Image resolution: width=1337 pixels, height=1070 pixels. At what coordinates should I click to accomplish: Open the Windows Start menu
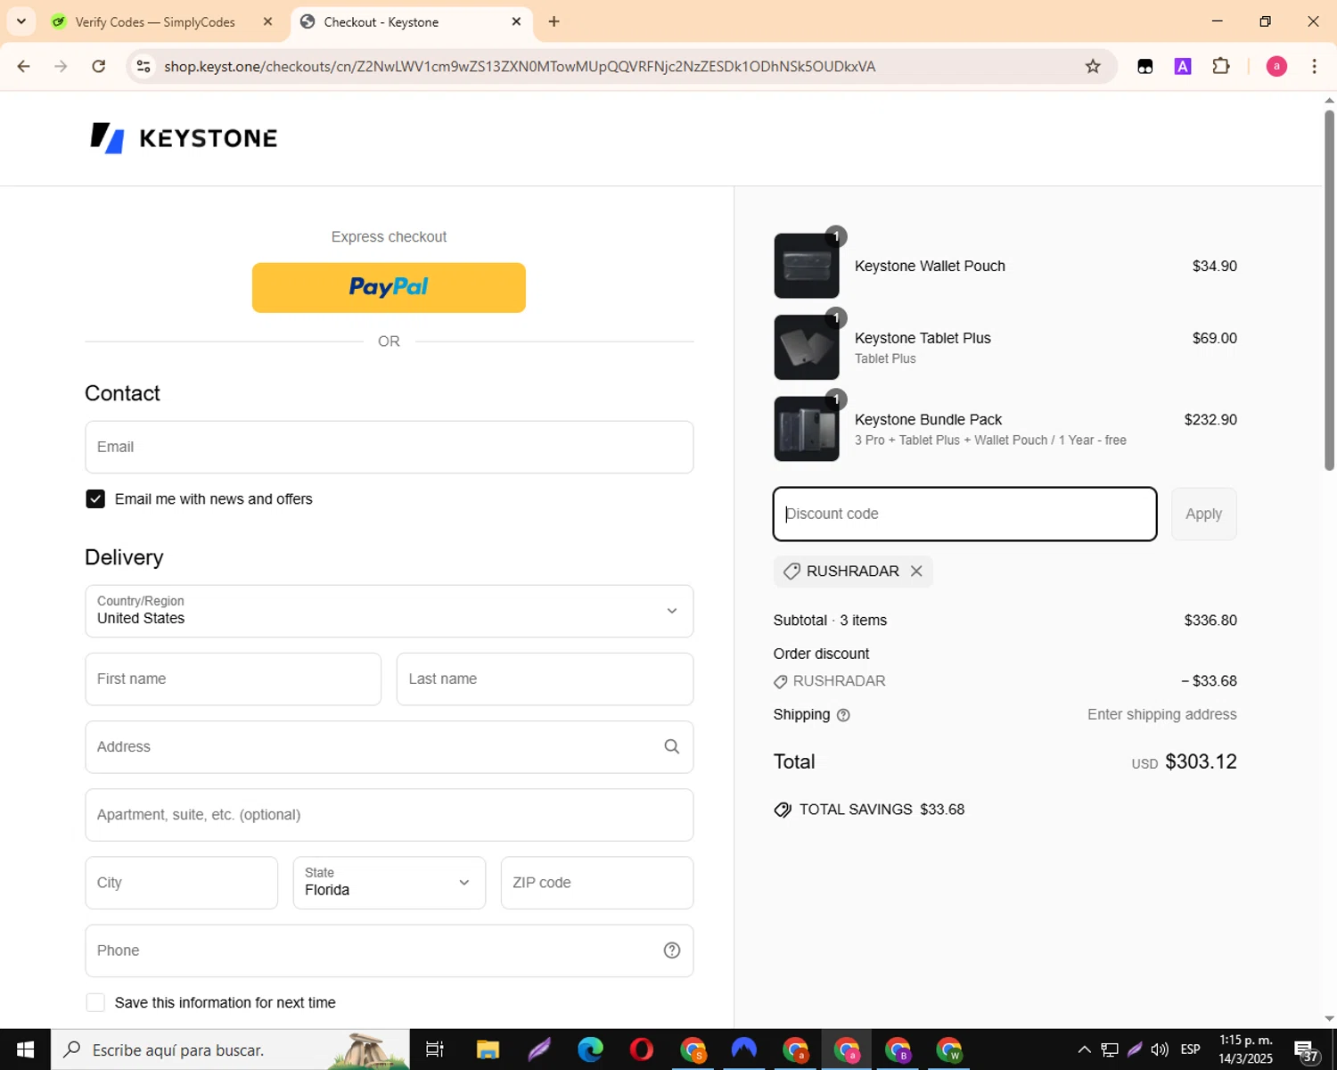pos(25,1049)
